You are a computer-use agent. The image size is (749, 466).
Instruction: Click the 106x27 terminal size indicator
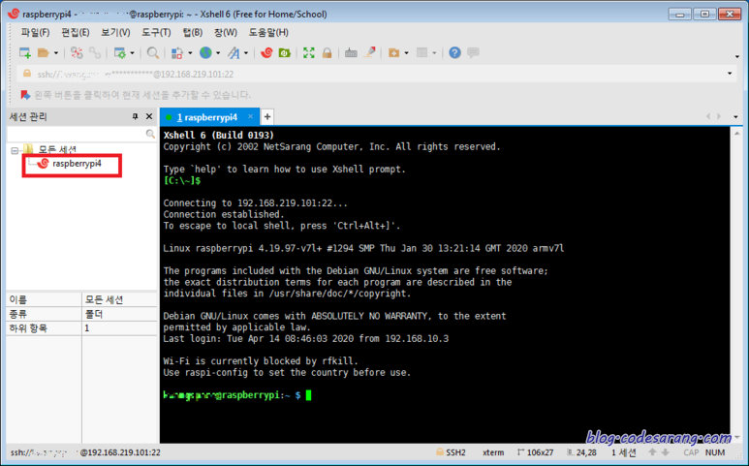[540, 452]
